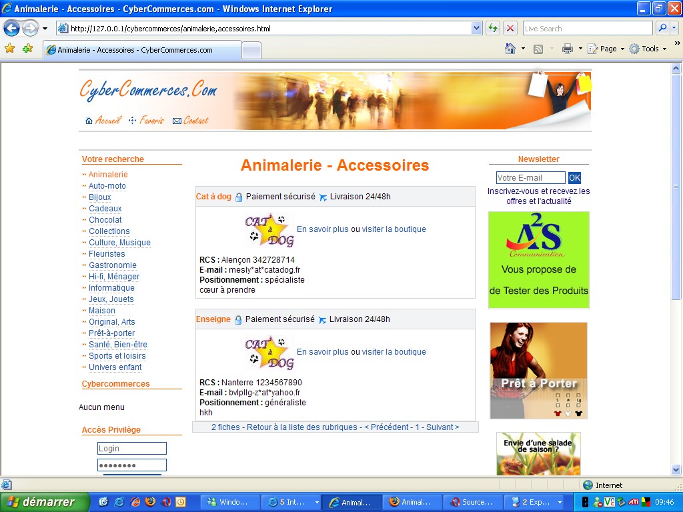The image size is (683, 512).
Task: Click the CyberCommerces.Com logo
Action: click(148, 90)
